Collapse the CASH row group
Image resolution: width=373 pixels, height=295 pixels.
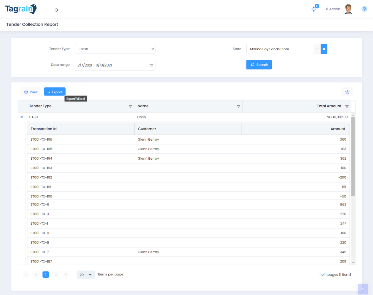[22, 117]
